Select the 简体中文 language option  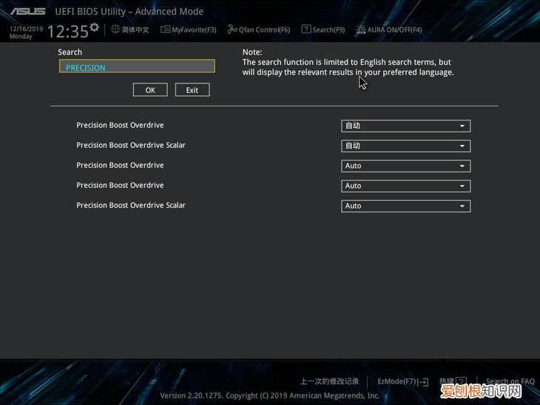tap(135, 30)
